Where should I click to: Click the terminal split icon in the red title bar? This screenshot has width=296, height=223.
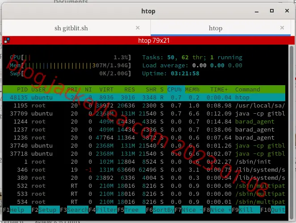tap(7, 40)
